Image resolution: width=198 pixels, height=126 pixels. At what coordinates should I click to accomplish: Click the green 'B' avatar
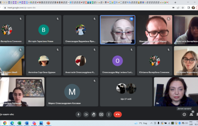pyautogui.click(x=43, y=30)
